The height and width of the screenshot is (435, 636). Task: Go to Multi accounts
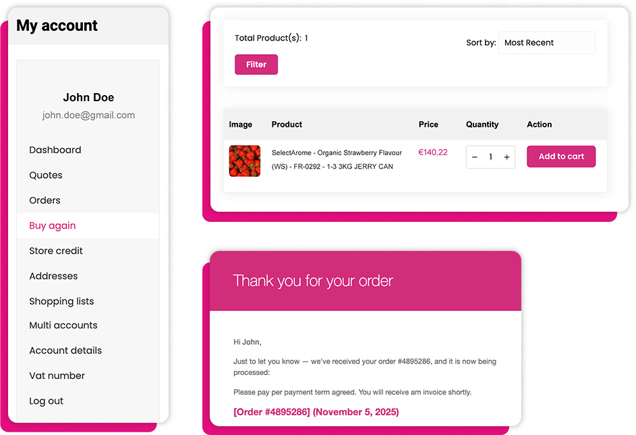(63, 325)
